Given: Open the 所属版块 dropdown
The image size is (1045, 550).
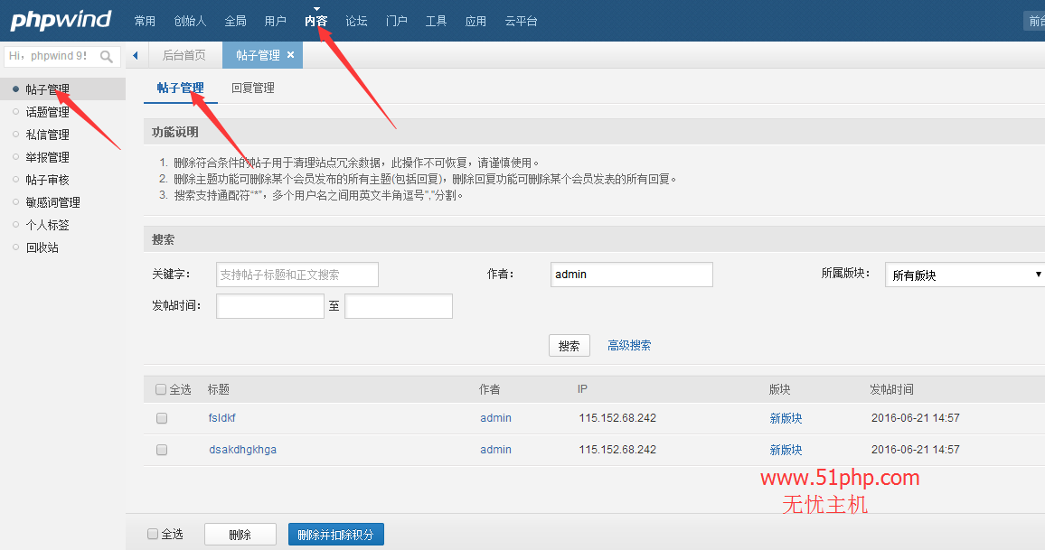Looking at the screenshot, I should click(965, 275).
